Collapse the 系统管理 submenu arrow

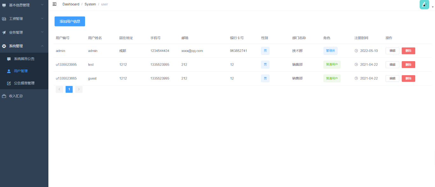pyautogui.click(x=42, y=46)
